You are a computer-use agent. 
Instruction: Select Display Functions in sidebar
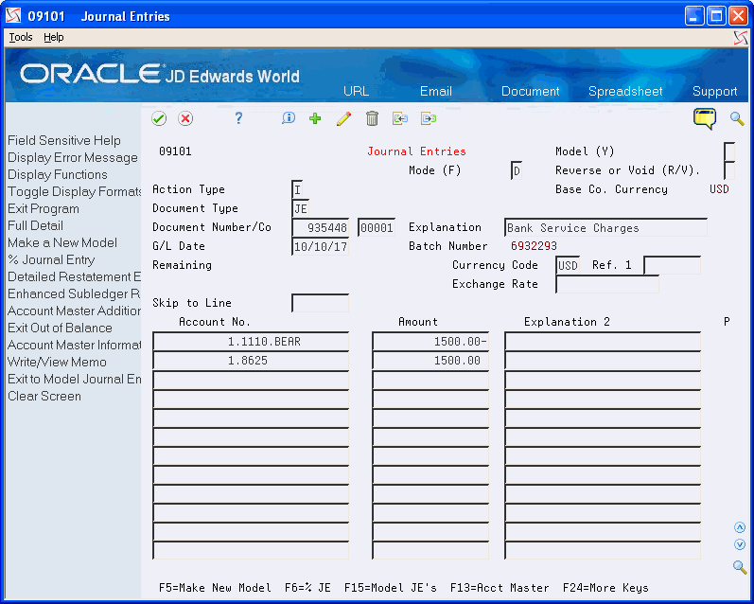coord(57,174)
